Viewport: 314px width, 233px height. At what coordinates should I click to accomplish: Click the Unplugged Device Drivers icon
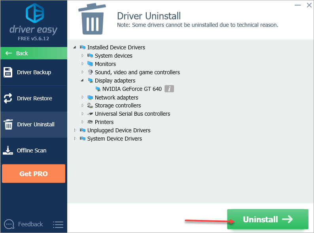[x=83, y=130]
